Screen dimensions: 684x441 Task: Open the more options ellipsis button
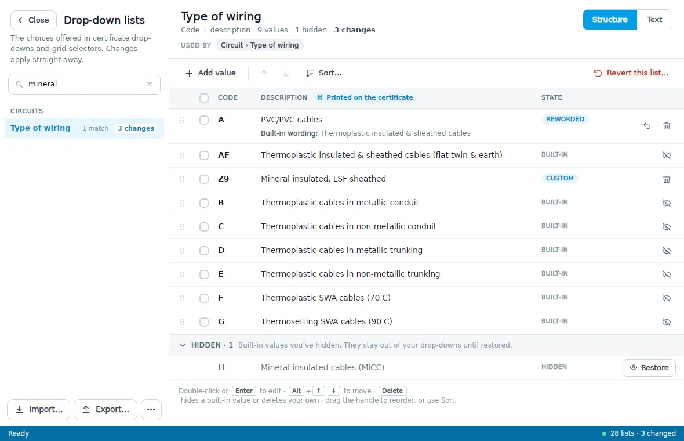(151, 410)
